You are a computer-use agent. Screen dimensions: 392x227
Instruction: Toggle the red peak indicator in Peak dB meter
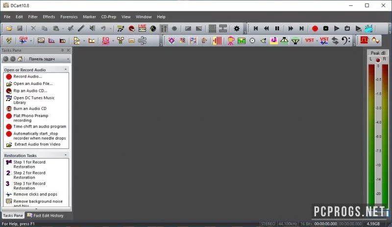click(378, 60)
